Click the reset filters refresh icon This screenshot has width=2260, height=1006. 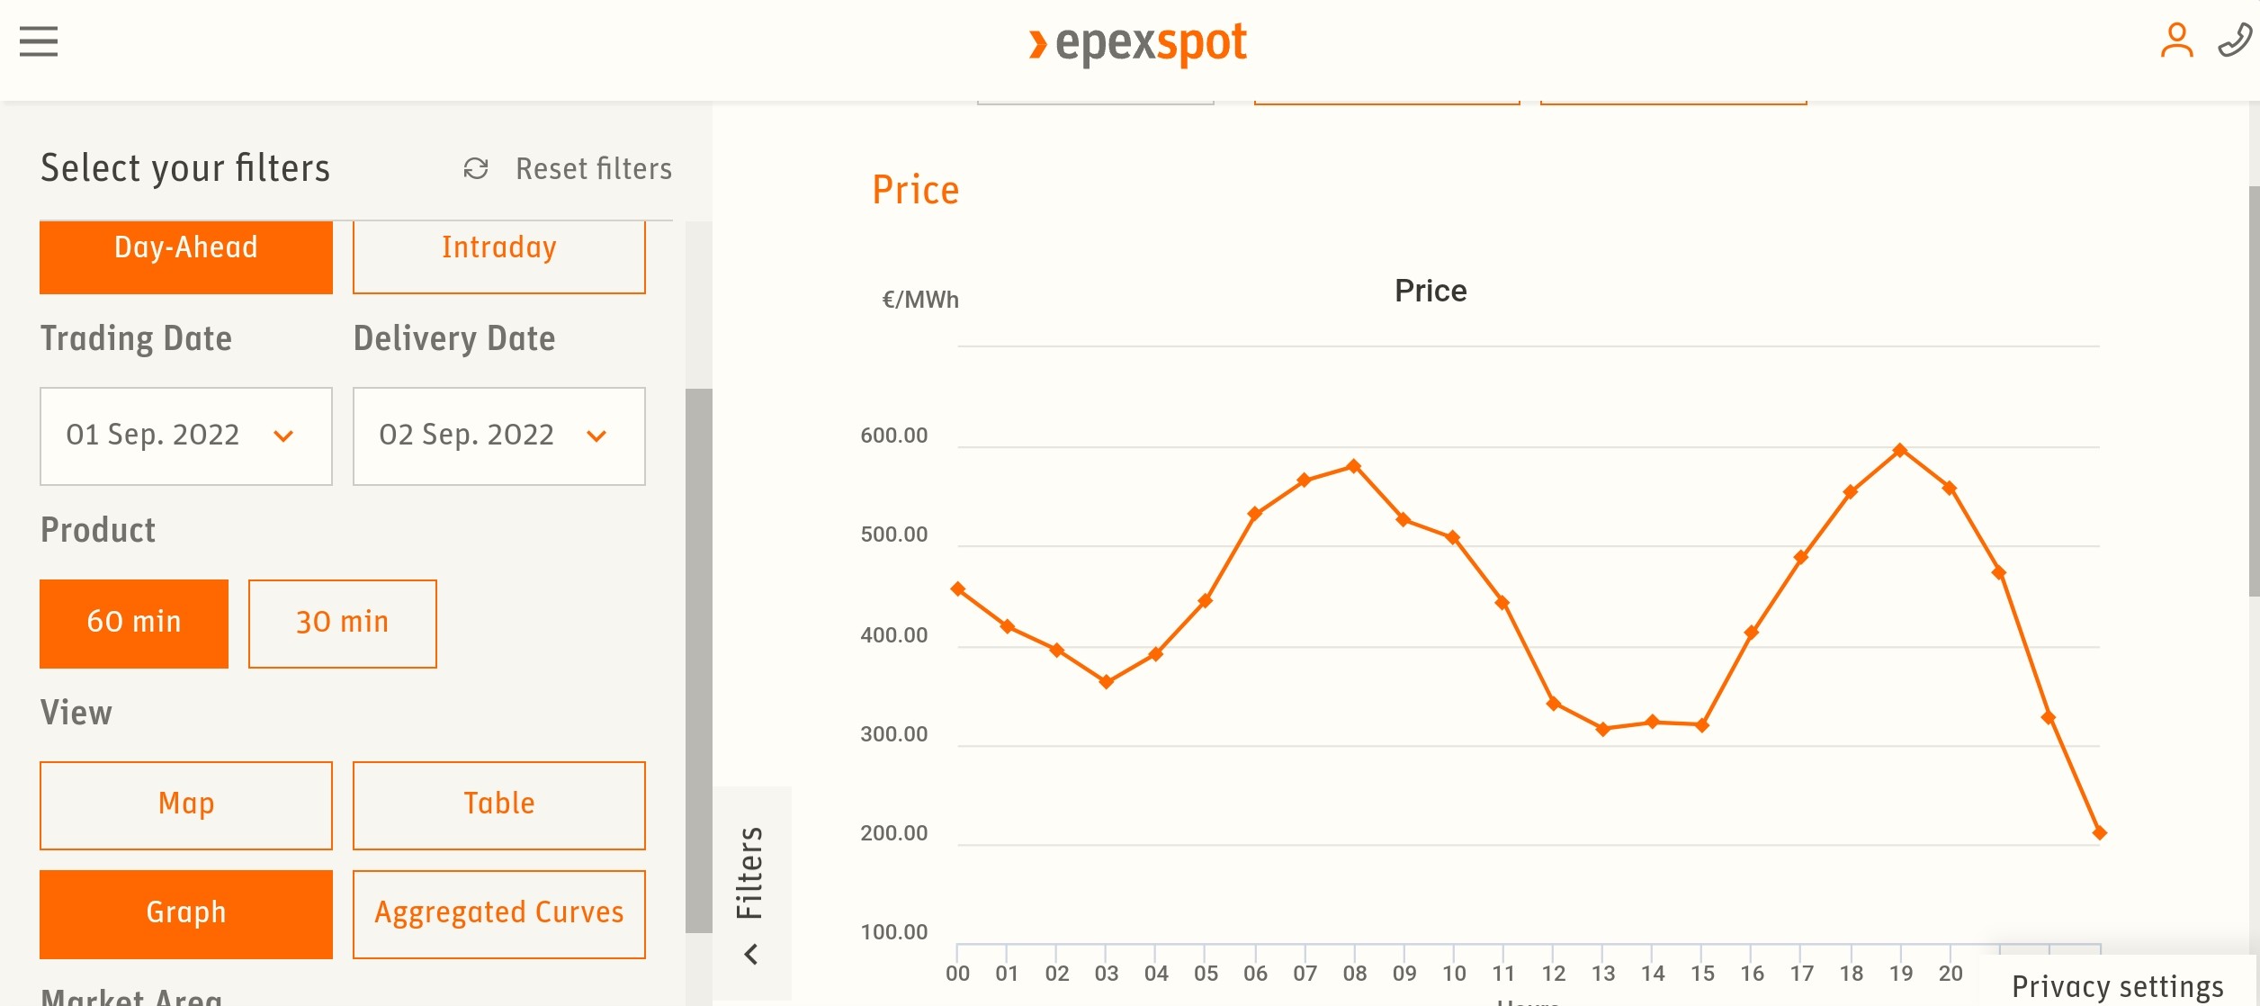coord(476,168)
